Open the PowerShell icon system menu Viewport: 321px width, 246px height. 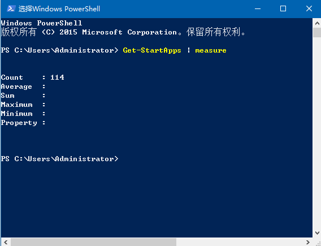coord(11,9)
